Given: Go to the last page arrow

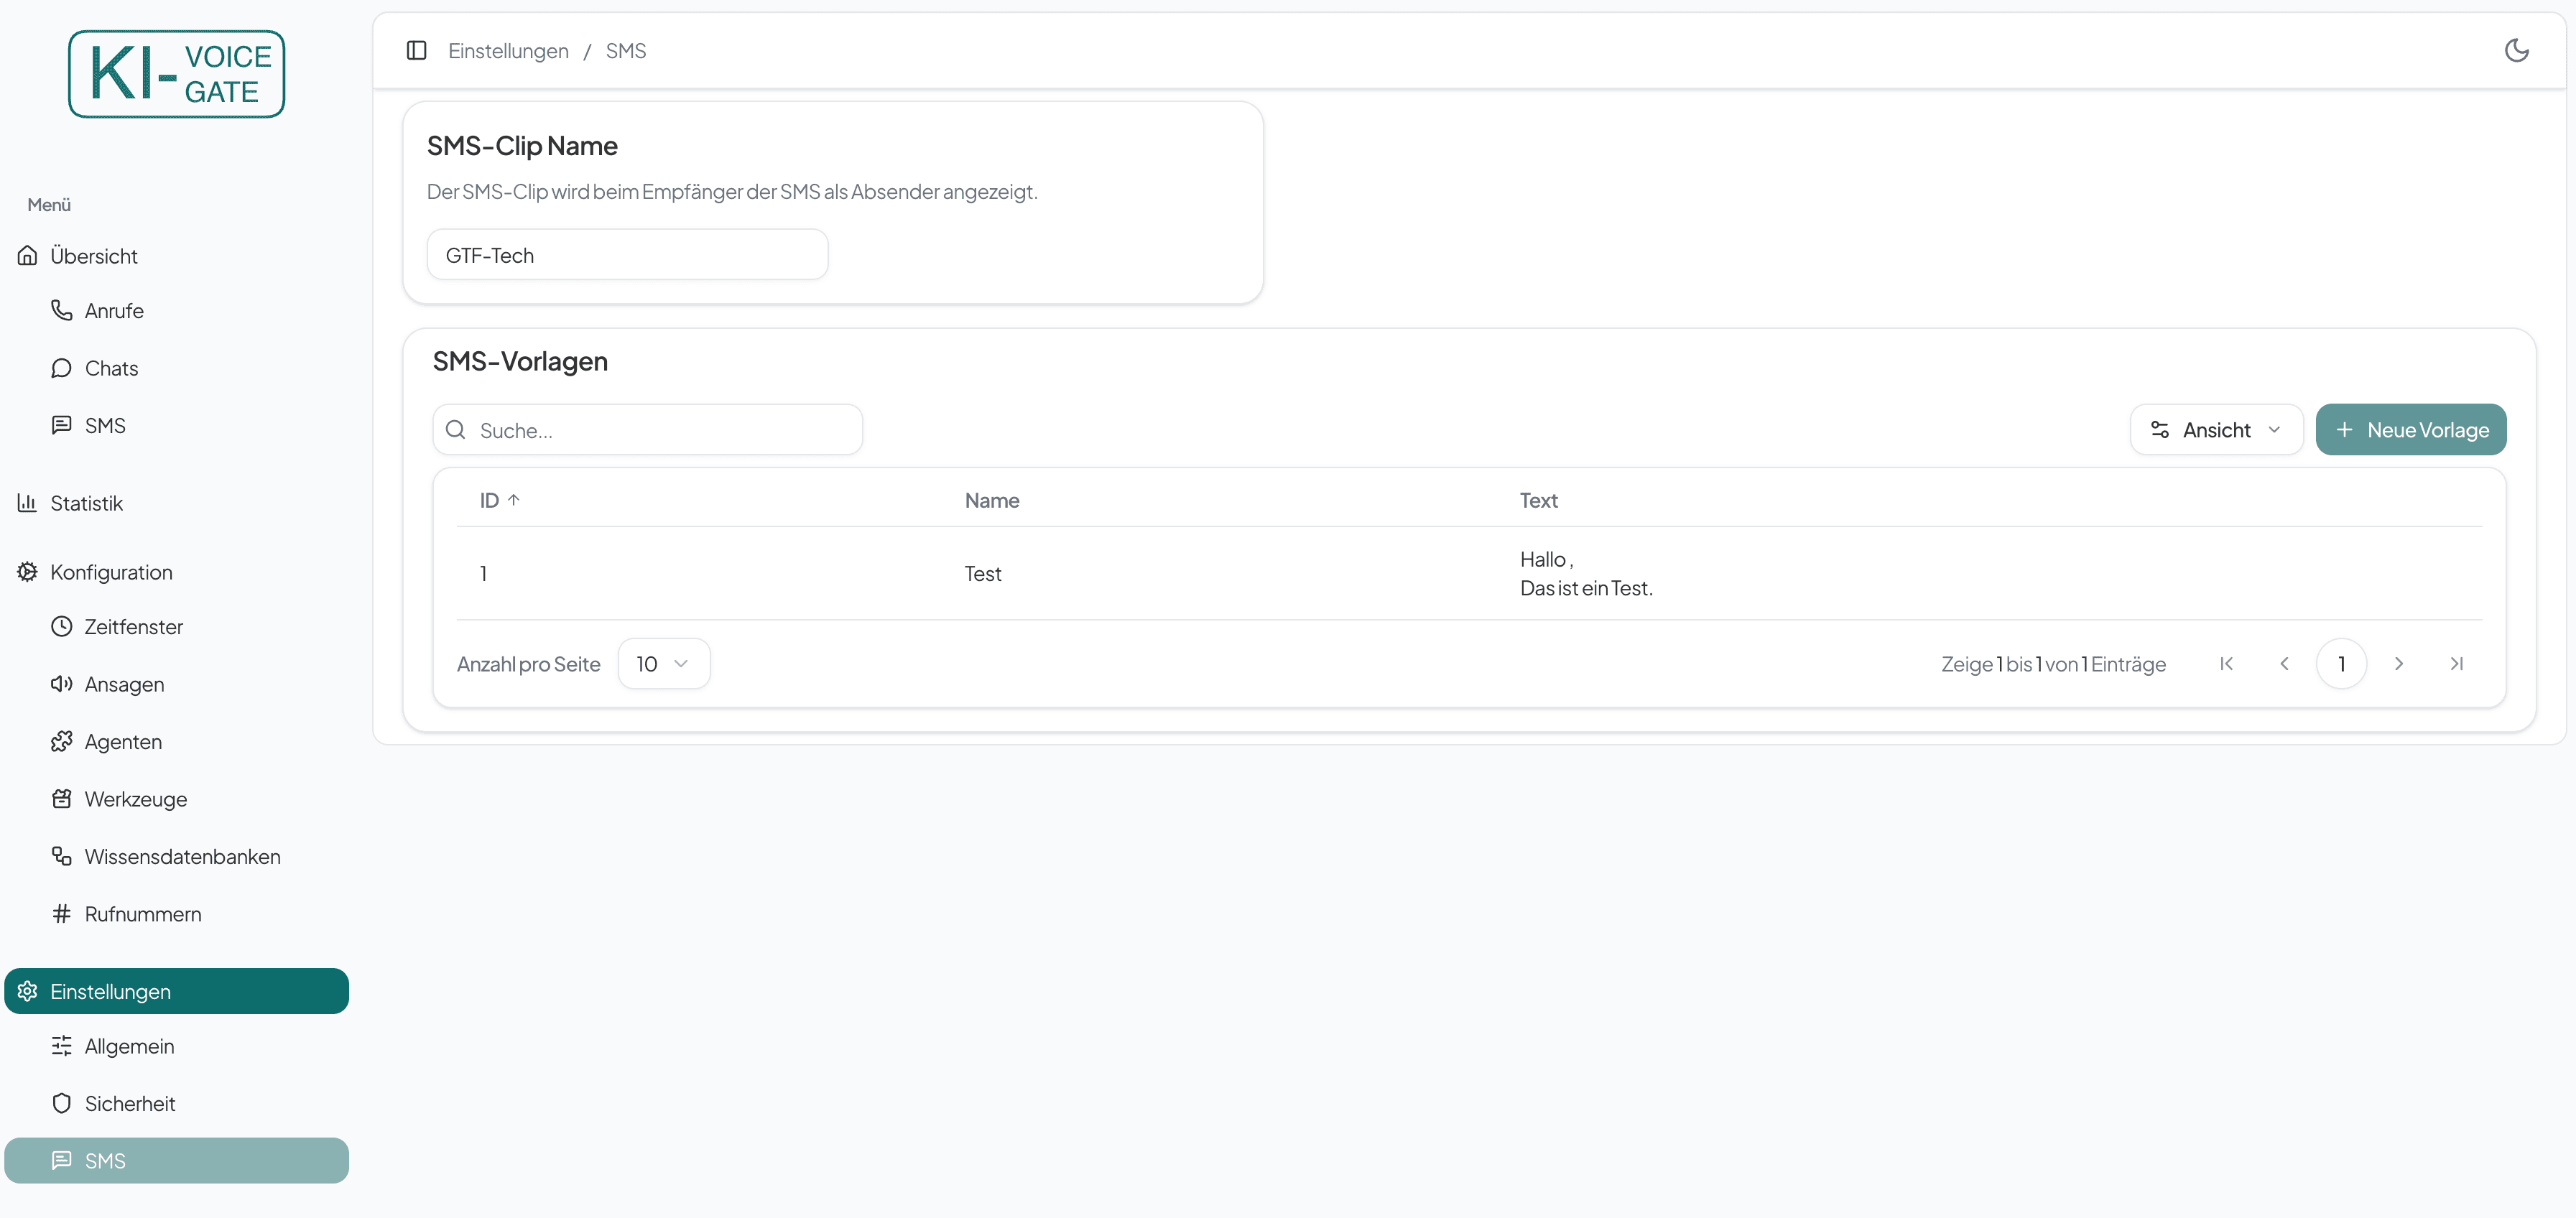Looking at the screenshot, I should pyautogui.click(x=2456, y=664).
